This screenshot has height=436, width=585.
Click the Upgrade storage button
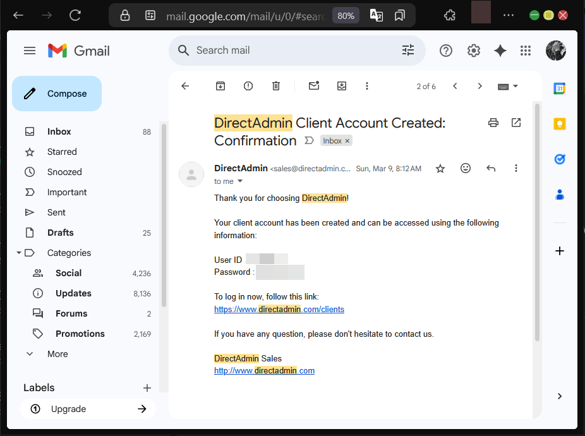88,409
